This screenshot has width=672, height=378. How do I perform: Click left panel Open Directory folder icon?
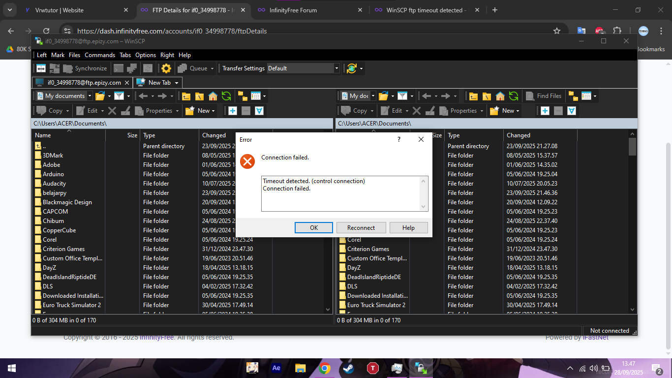coord(100,96)
